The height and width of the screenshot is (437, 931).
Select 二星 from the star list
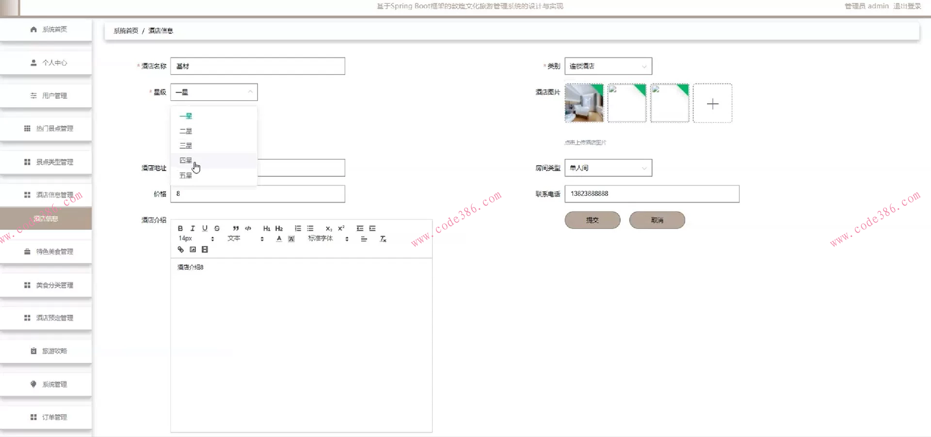pyautogui.click(x=214, y=131)
